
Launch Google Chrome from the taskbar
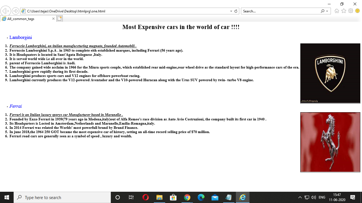187,197
